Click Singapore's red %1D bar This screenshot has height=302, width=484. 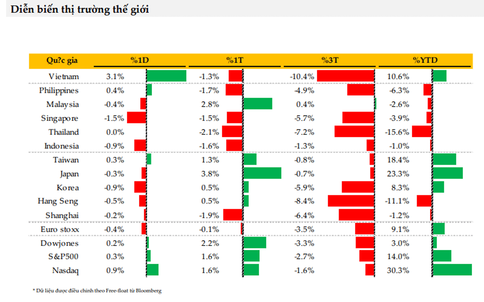136,118
